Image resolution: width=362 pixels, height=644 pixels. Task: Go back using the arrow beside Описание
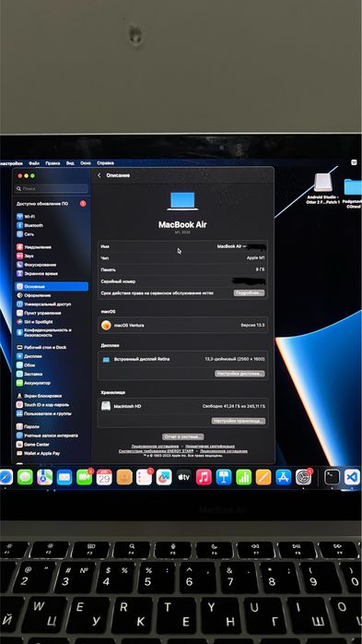pos(99,175)
